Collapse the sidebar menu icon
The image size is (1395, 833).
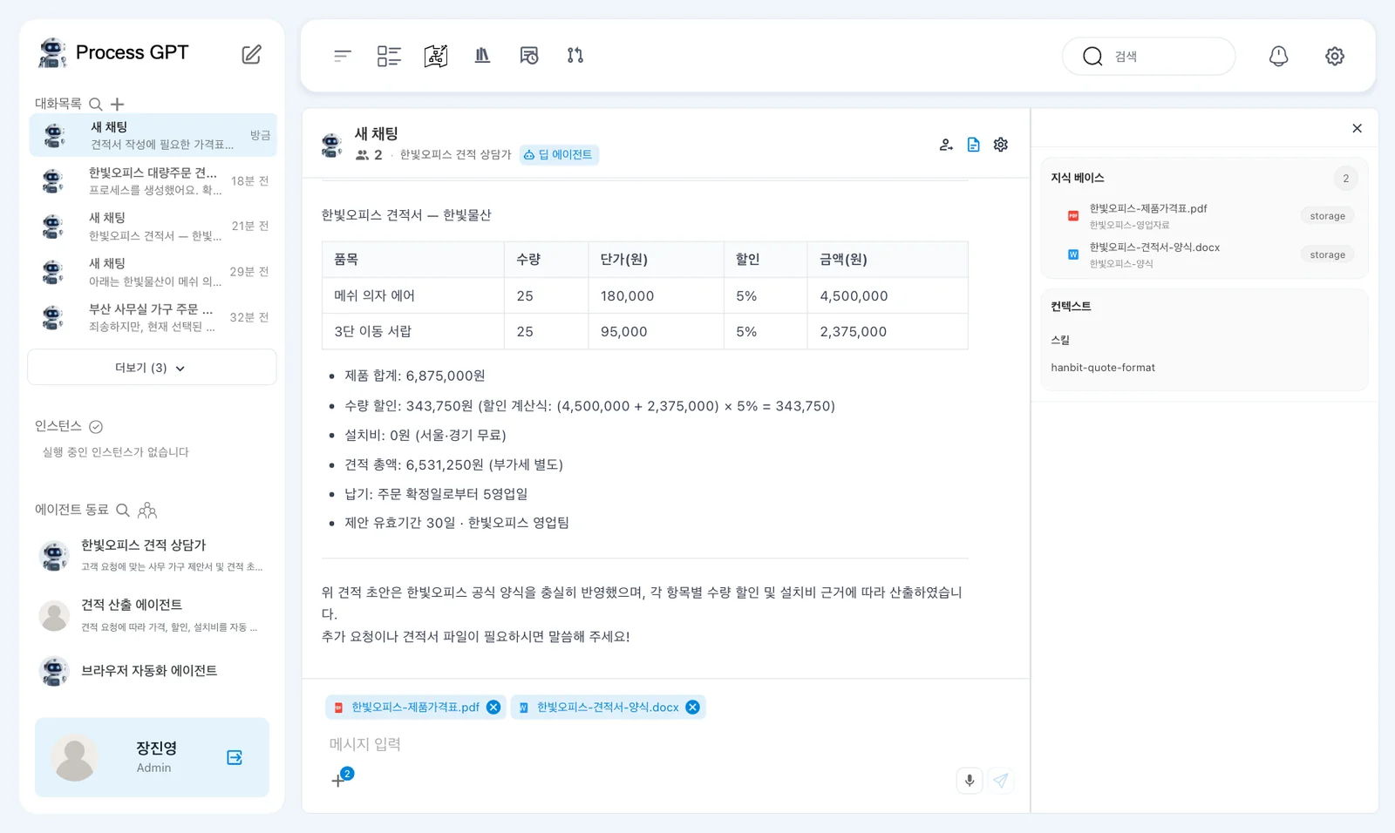pos(342,56)
